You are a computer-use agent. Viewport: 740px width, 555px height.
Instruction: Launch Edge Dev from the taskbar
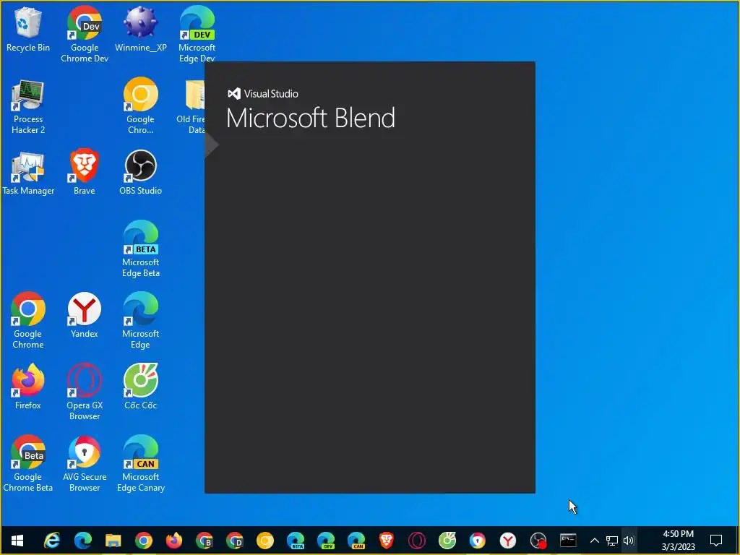point(326,541)
